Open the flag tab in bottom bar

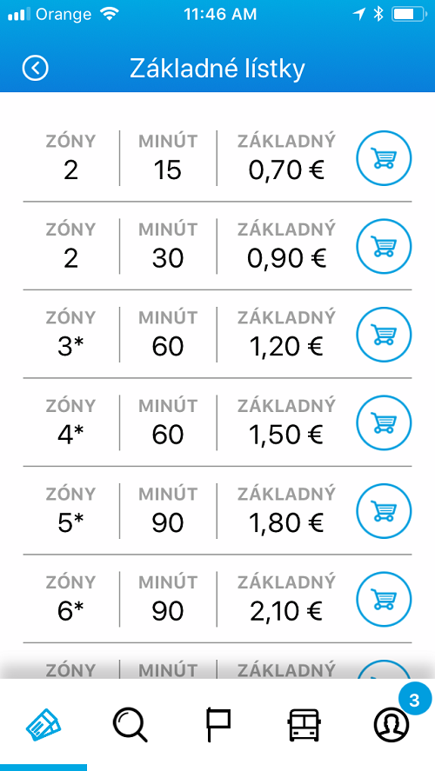[217, 725]
